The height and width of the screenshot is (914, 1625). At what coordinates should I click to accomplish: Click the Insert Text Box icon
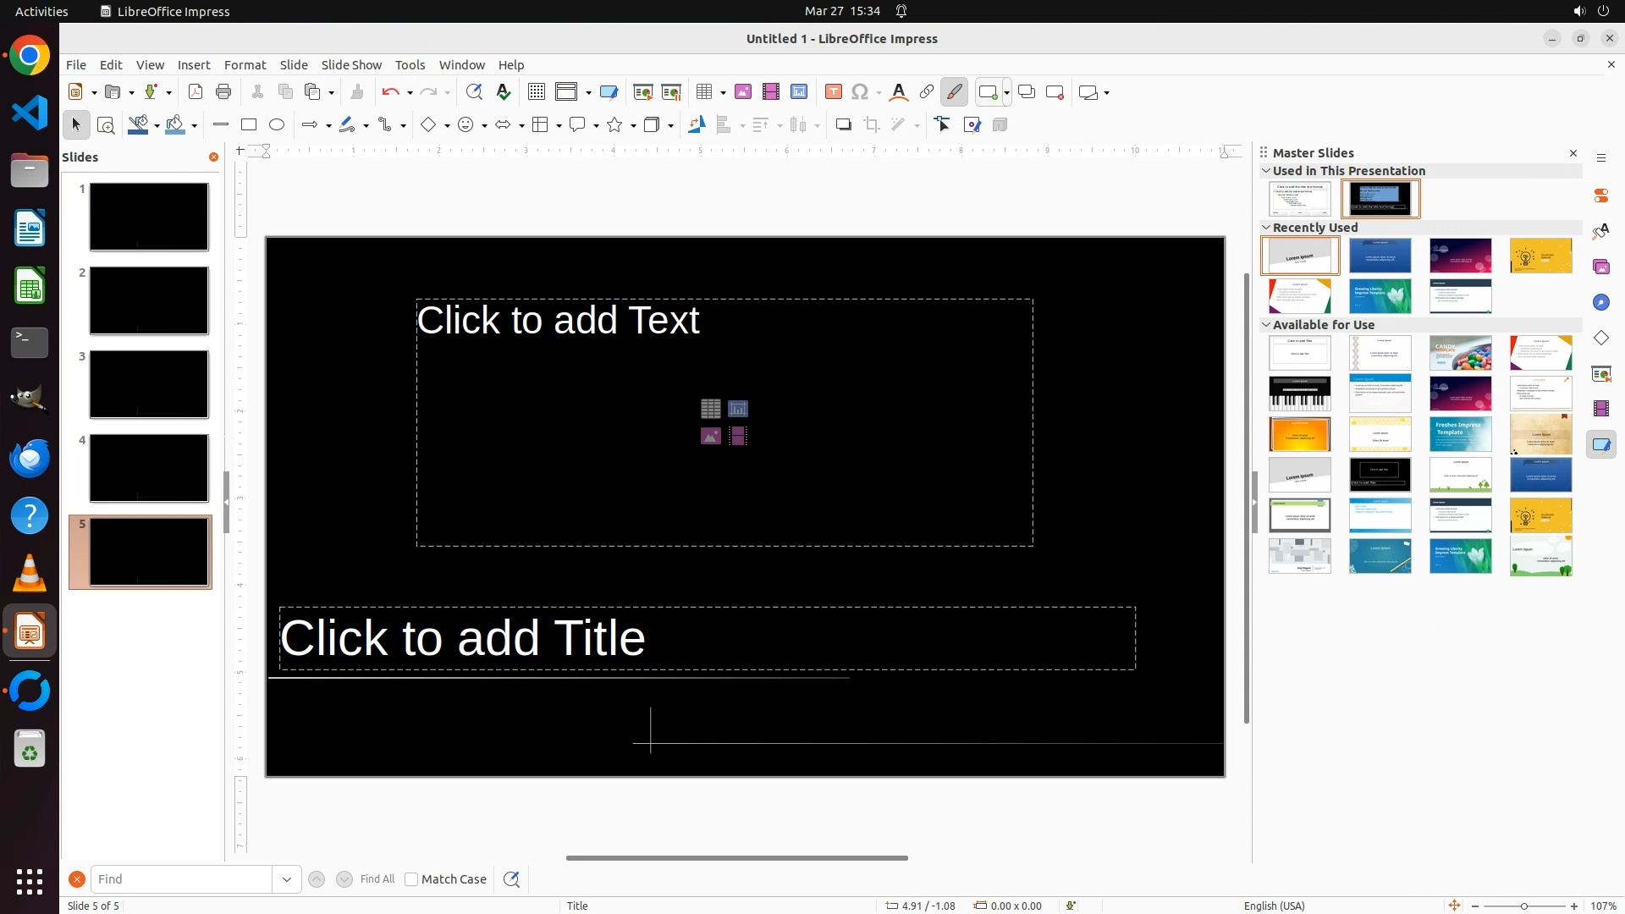[x=834, y=92]
